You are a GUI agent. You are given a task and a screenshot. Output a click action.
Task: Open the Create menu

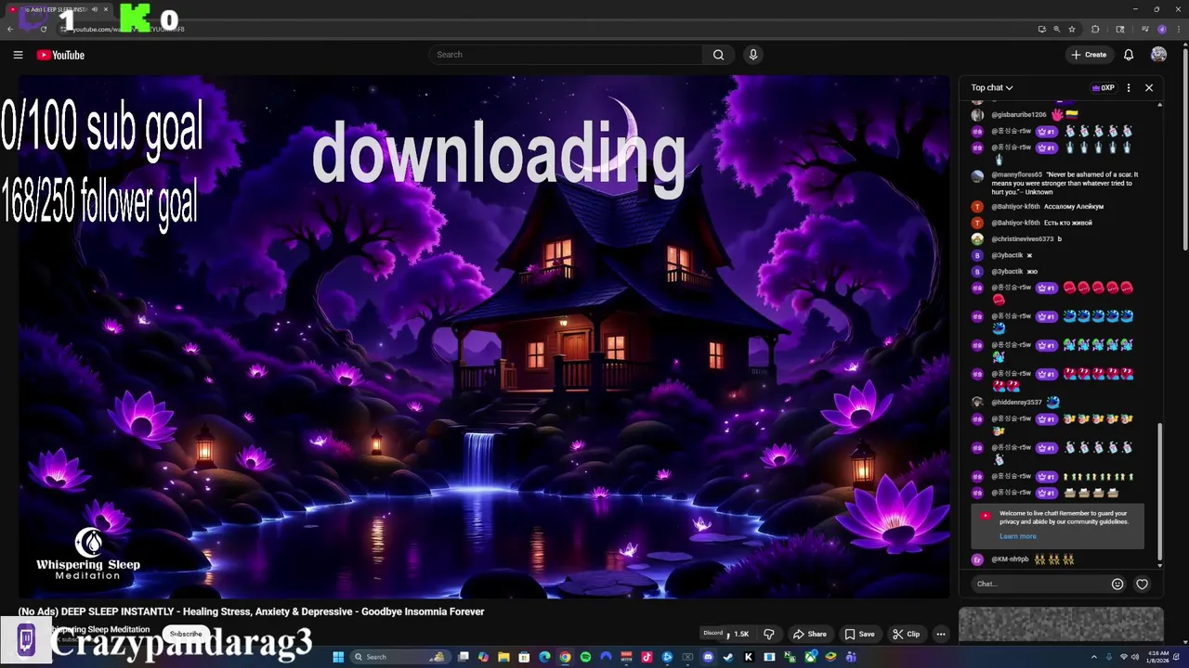pos(1089,55)
